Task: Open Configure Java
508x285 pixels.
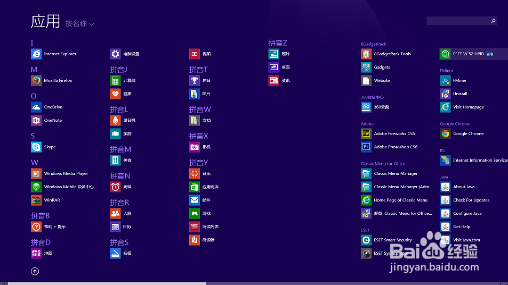Action: [461, 213]
